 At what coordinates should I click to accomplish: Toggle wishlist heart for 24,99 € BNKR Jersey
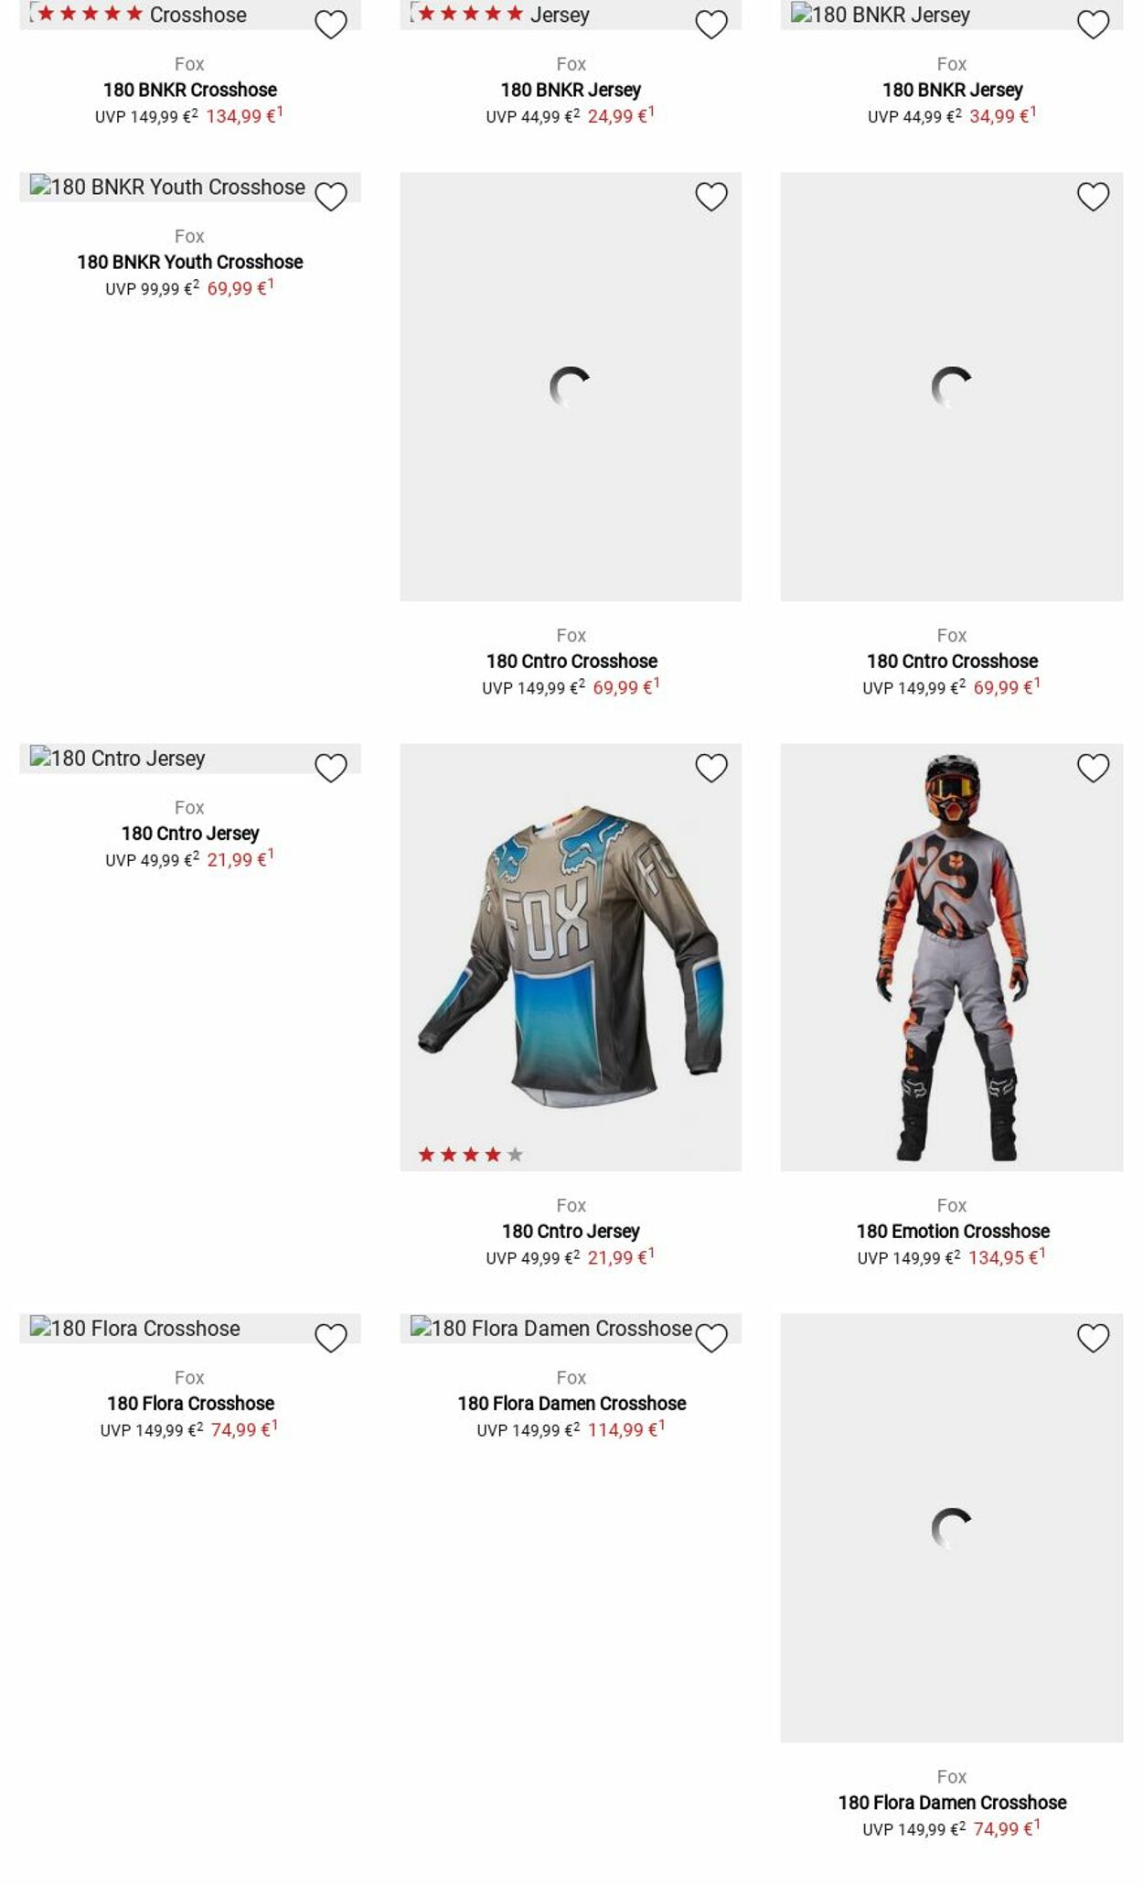coord(710,25)
